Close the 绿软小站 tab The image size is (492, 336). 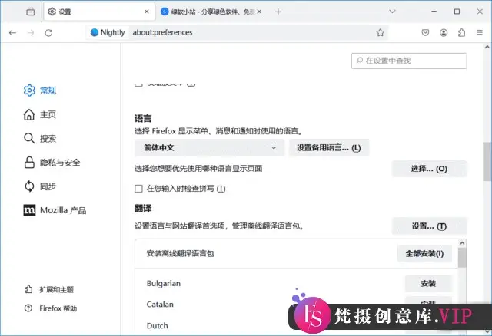259,12
